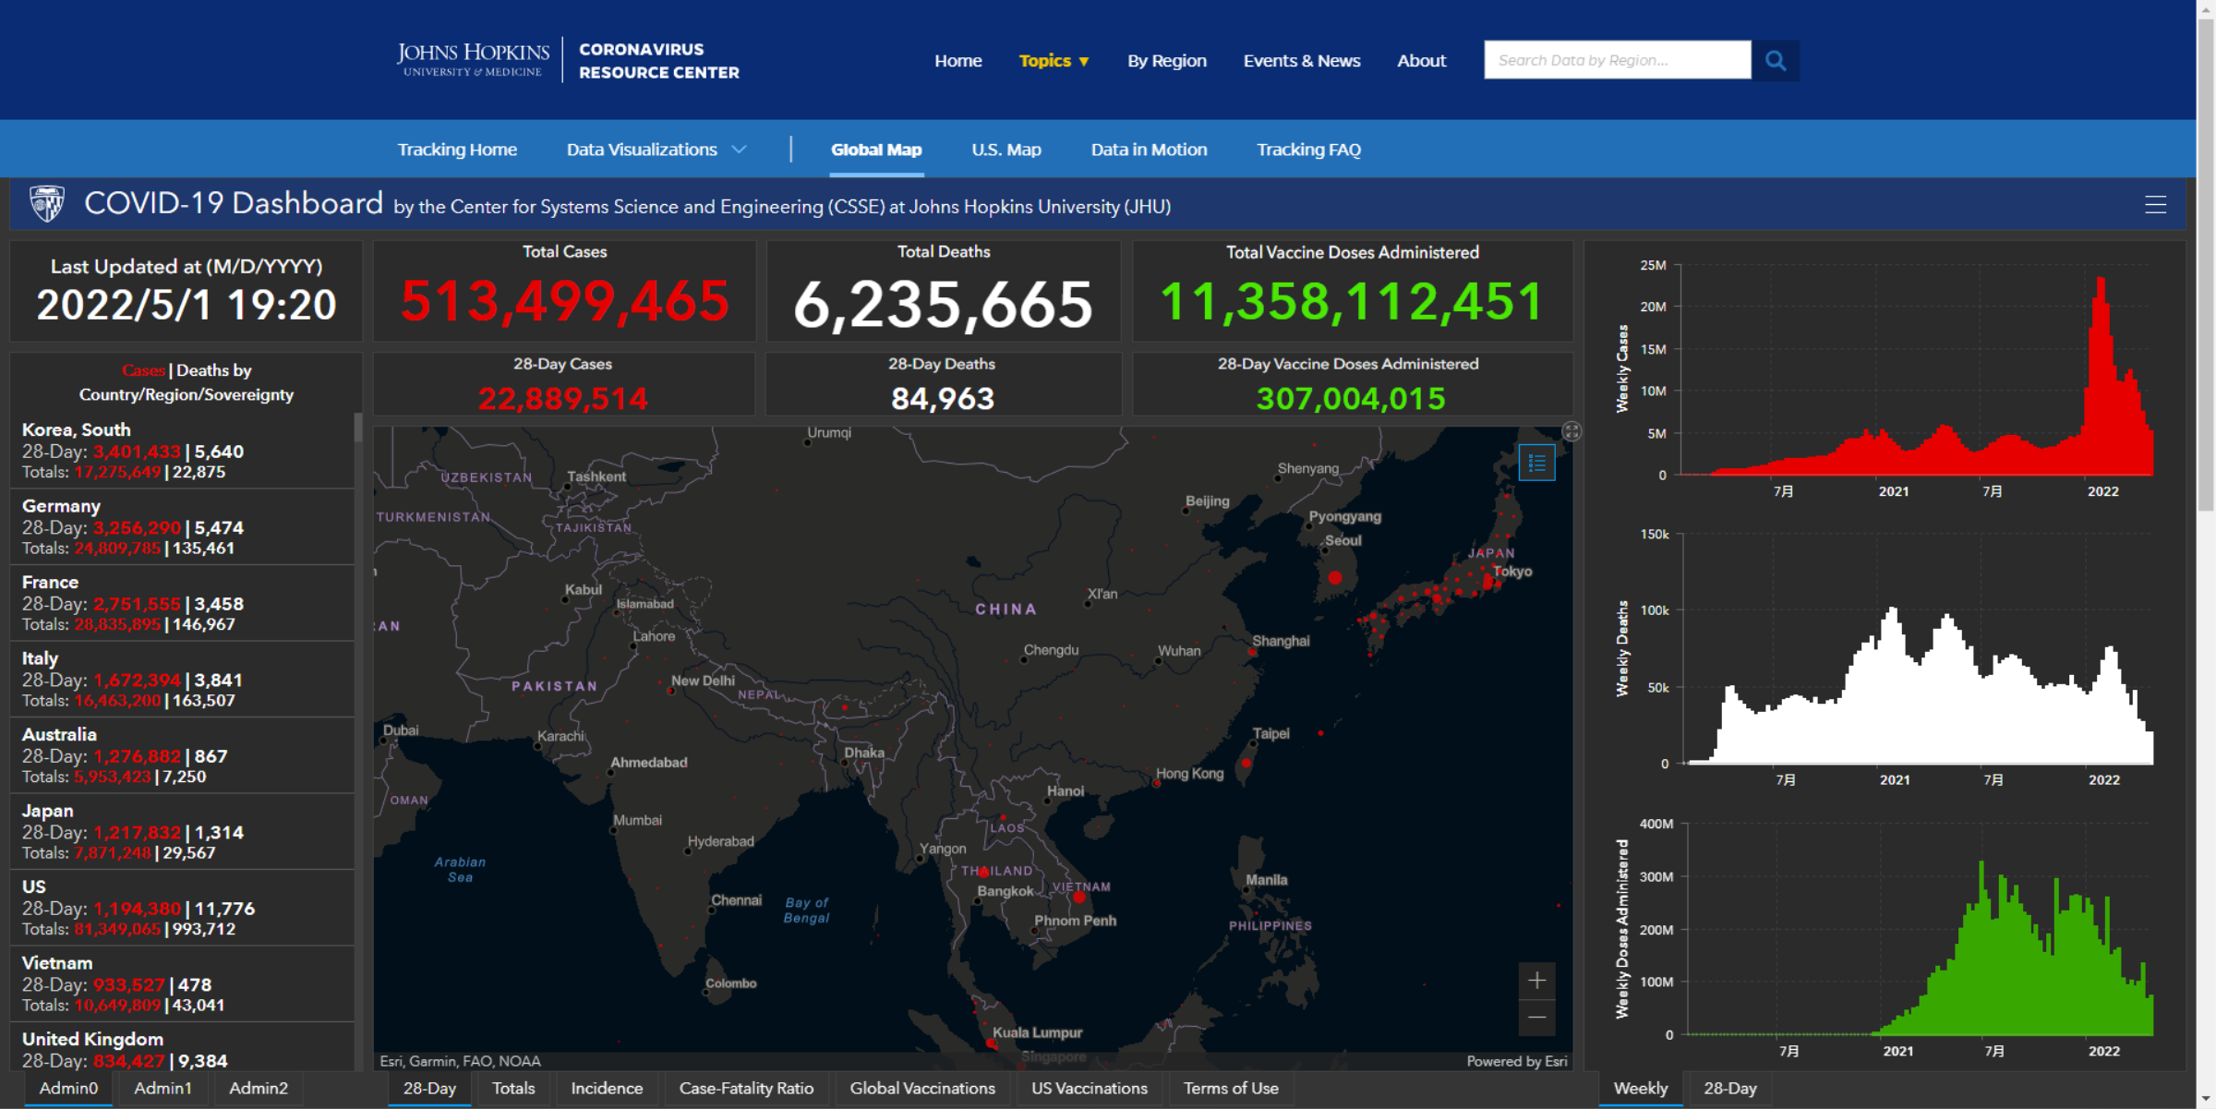The height and width of the screenshot is (1109, 2216).
Task: Click Total Vaccine Doses 11,358,112,451
Action: pos(1352,302)
